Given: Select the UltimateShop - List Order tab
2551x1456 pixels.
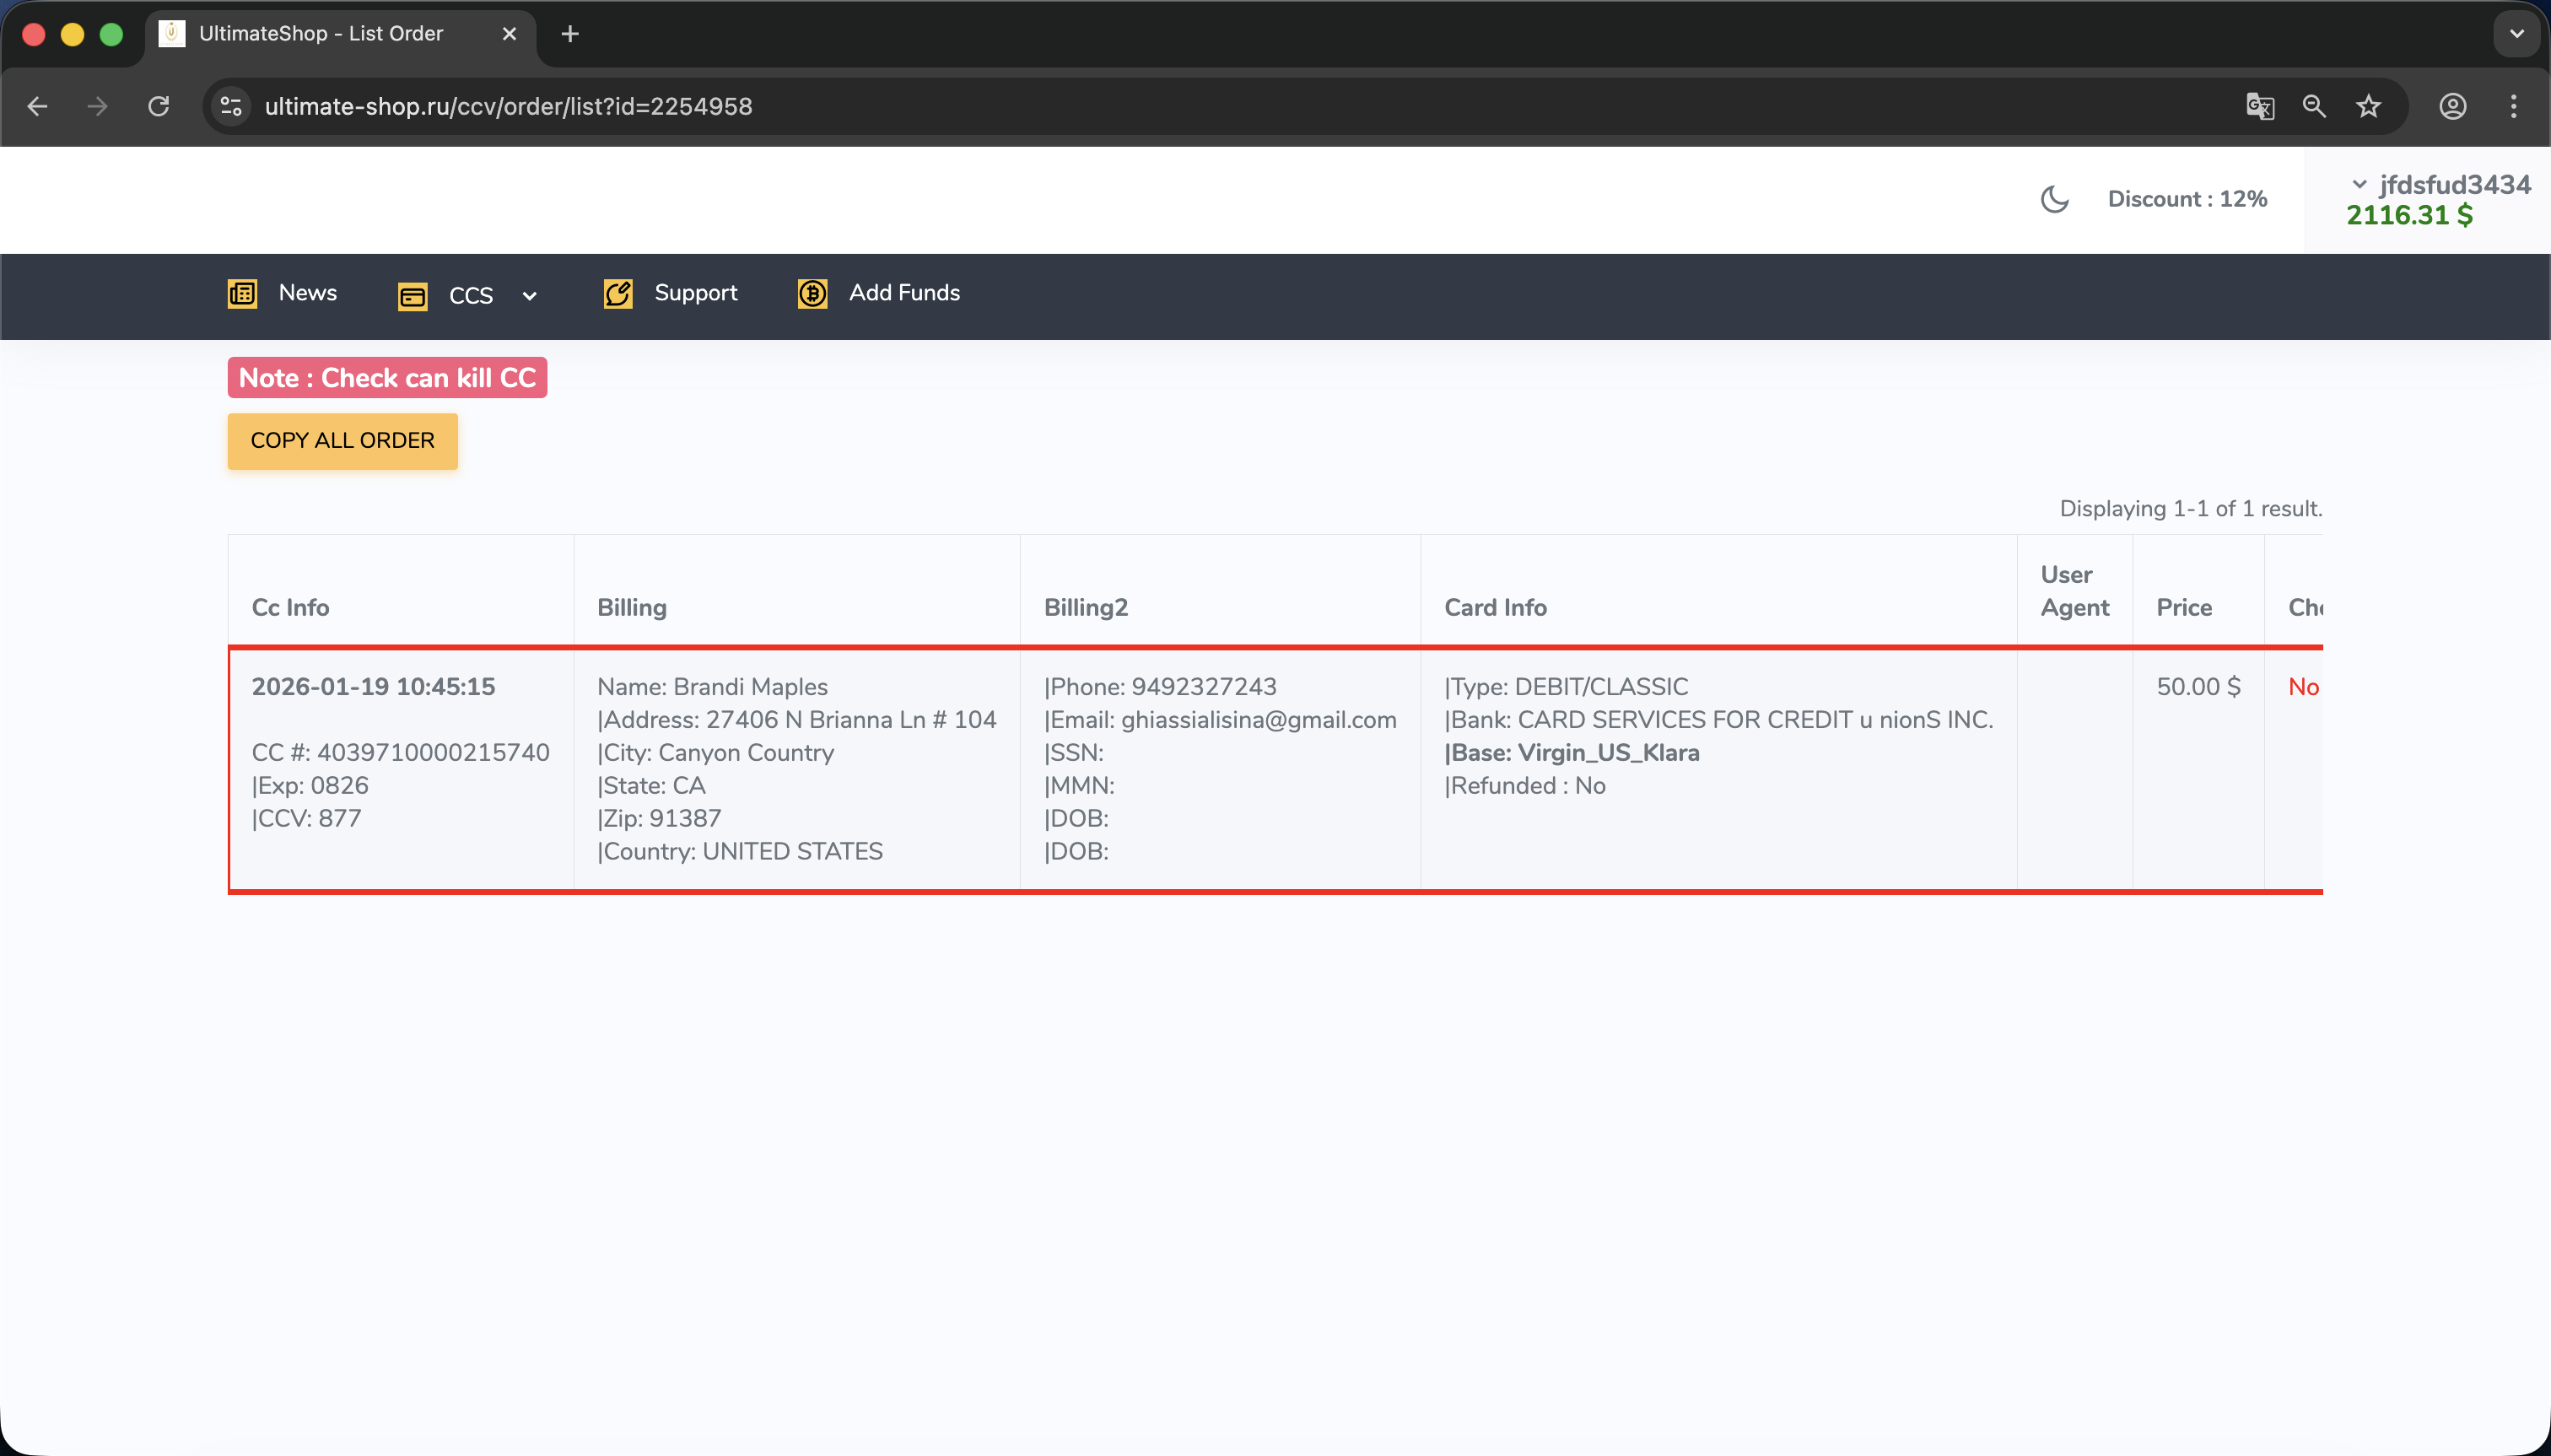Looking at the screenshot, I should pos(340,34).
